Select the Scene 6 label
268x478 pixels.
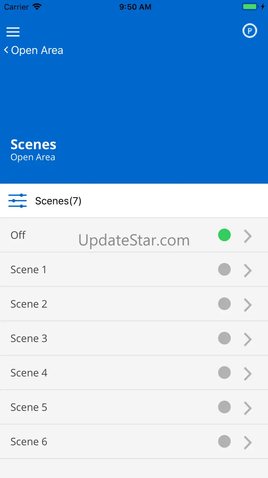pyautogui.click(x=29, y=441)
